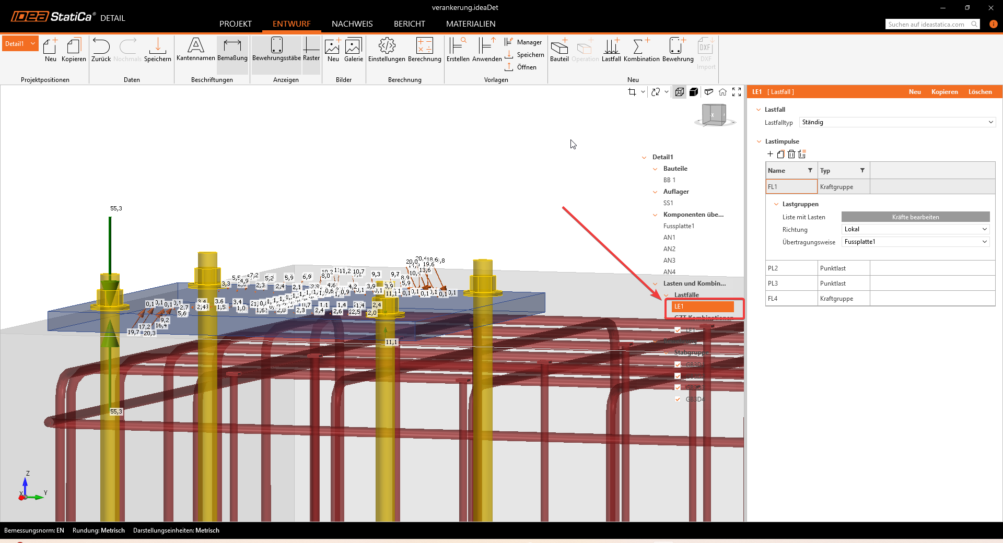Open the MATERIALIEN tab

(471, 24)
